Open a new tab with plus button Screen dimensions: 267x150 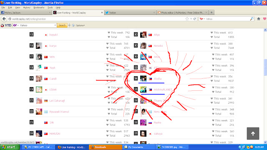click(x=212, y=12)
